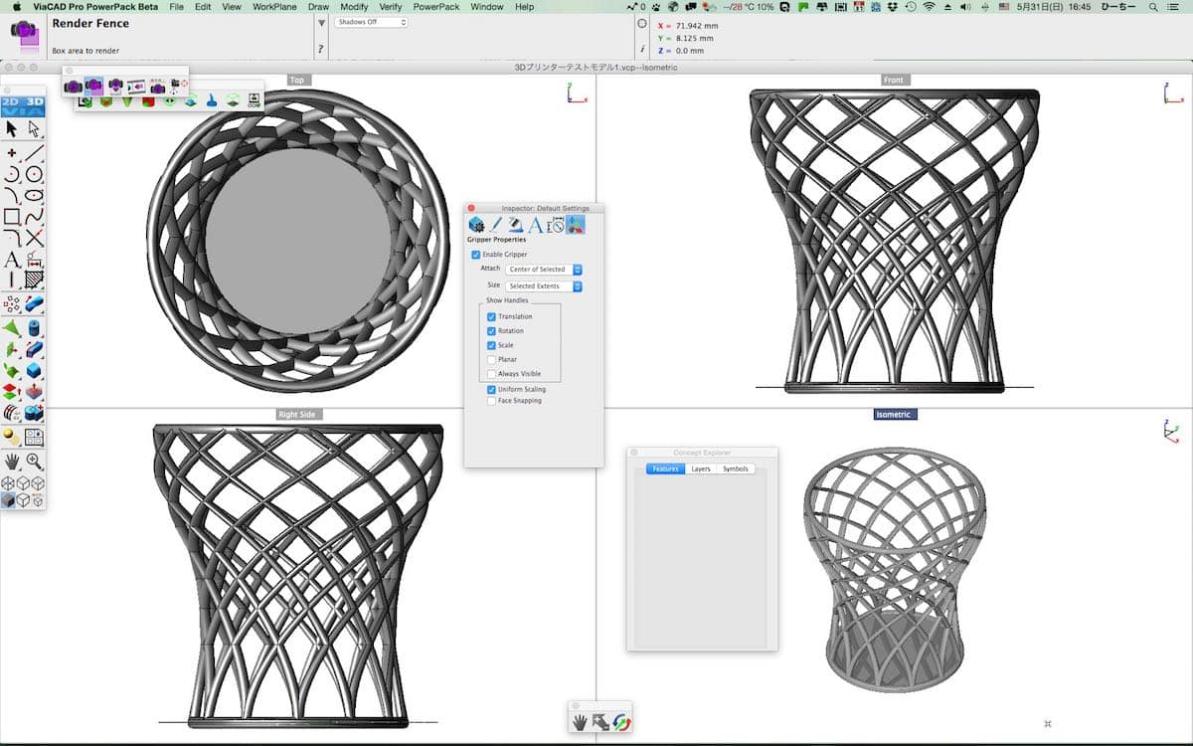Select the pan hand tool in toolbox
Screen dimensions: 1193x746
[12, 462]
